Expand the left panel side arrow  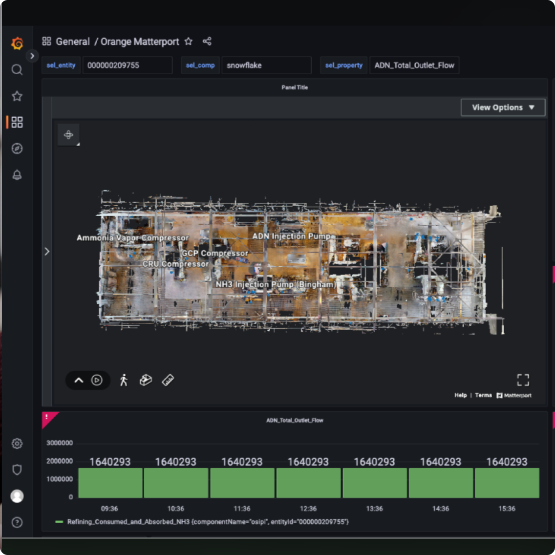[47, 251]
